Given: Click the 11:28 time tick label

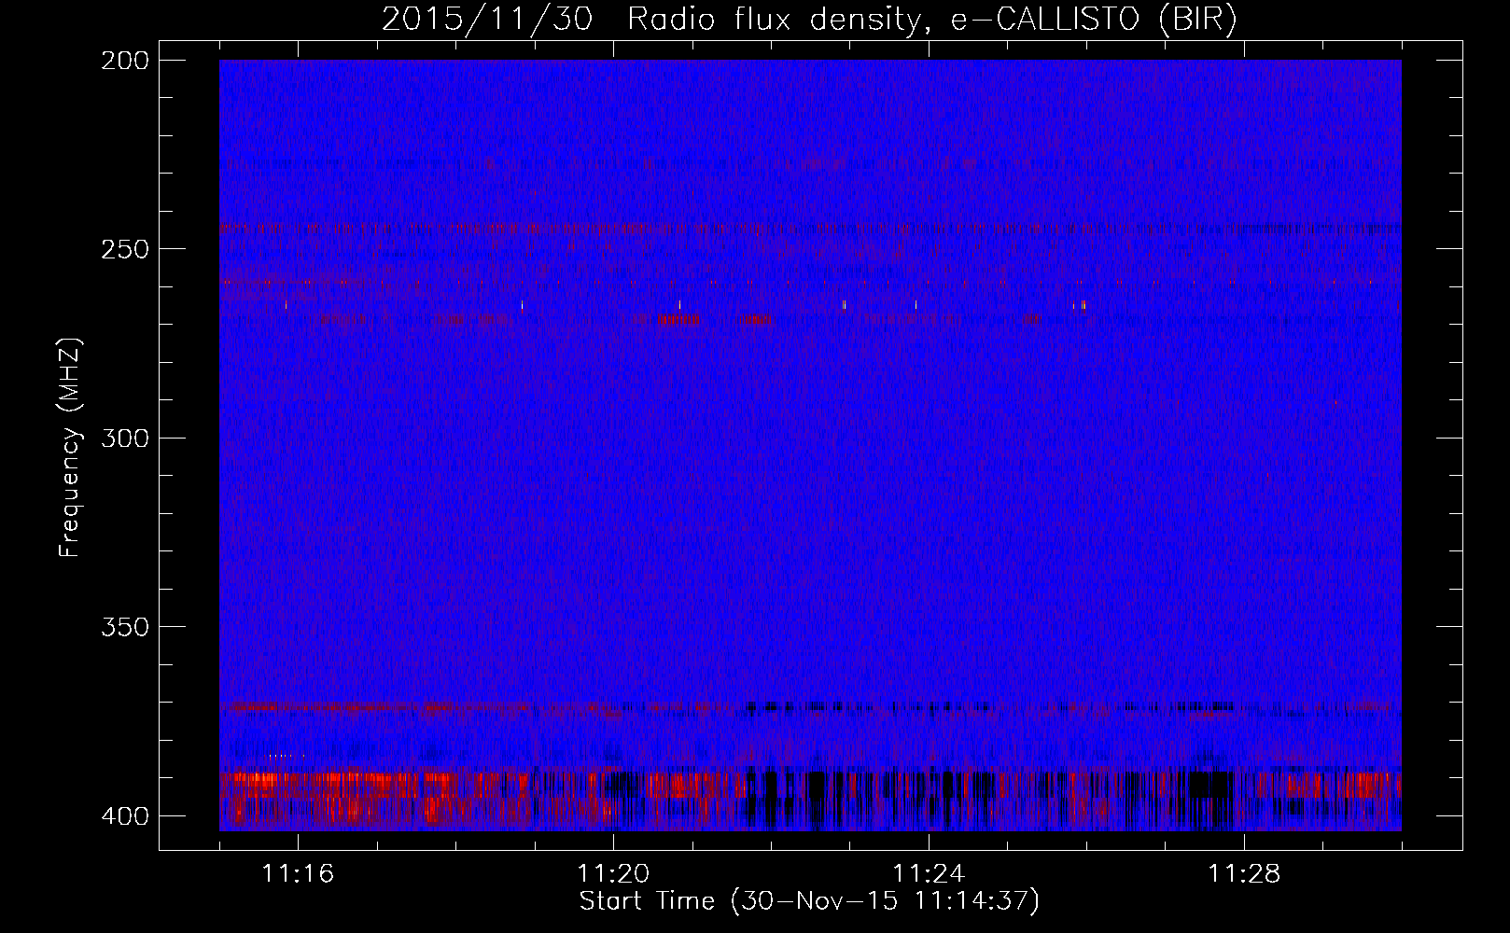Looking at the screenshot, I should point(1244,873).
